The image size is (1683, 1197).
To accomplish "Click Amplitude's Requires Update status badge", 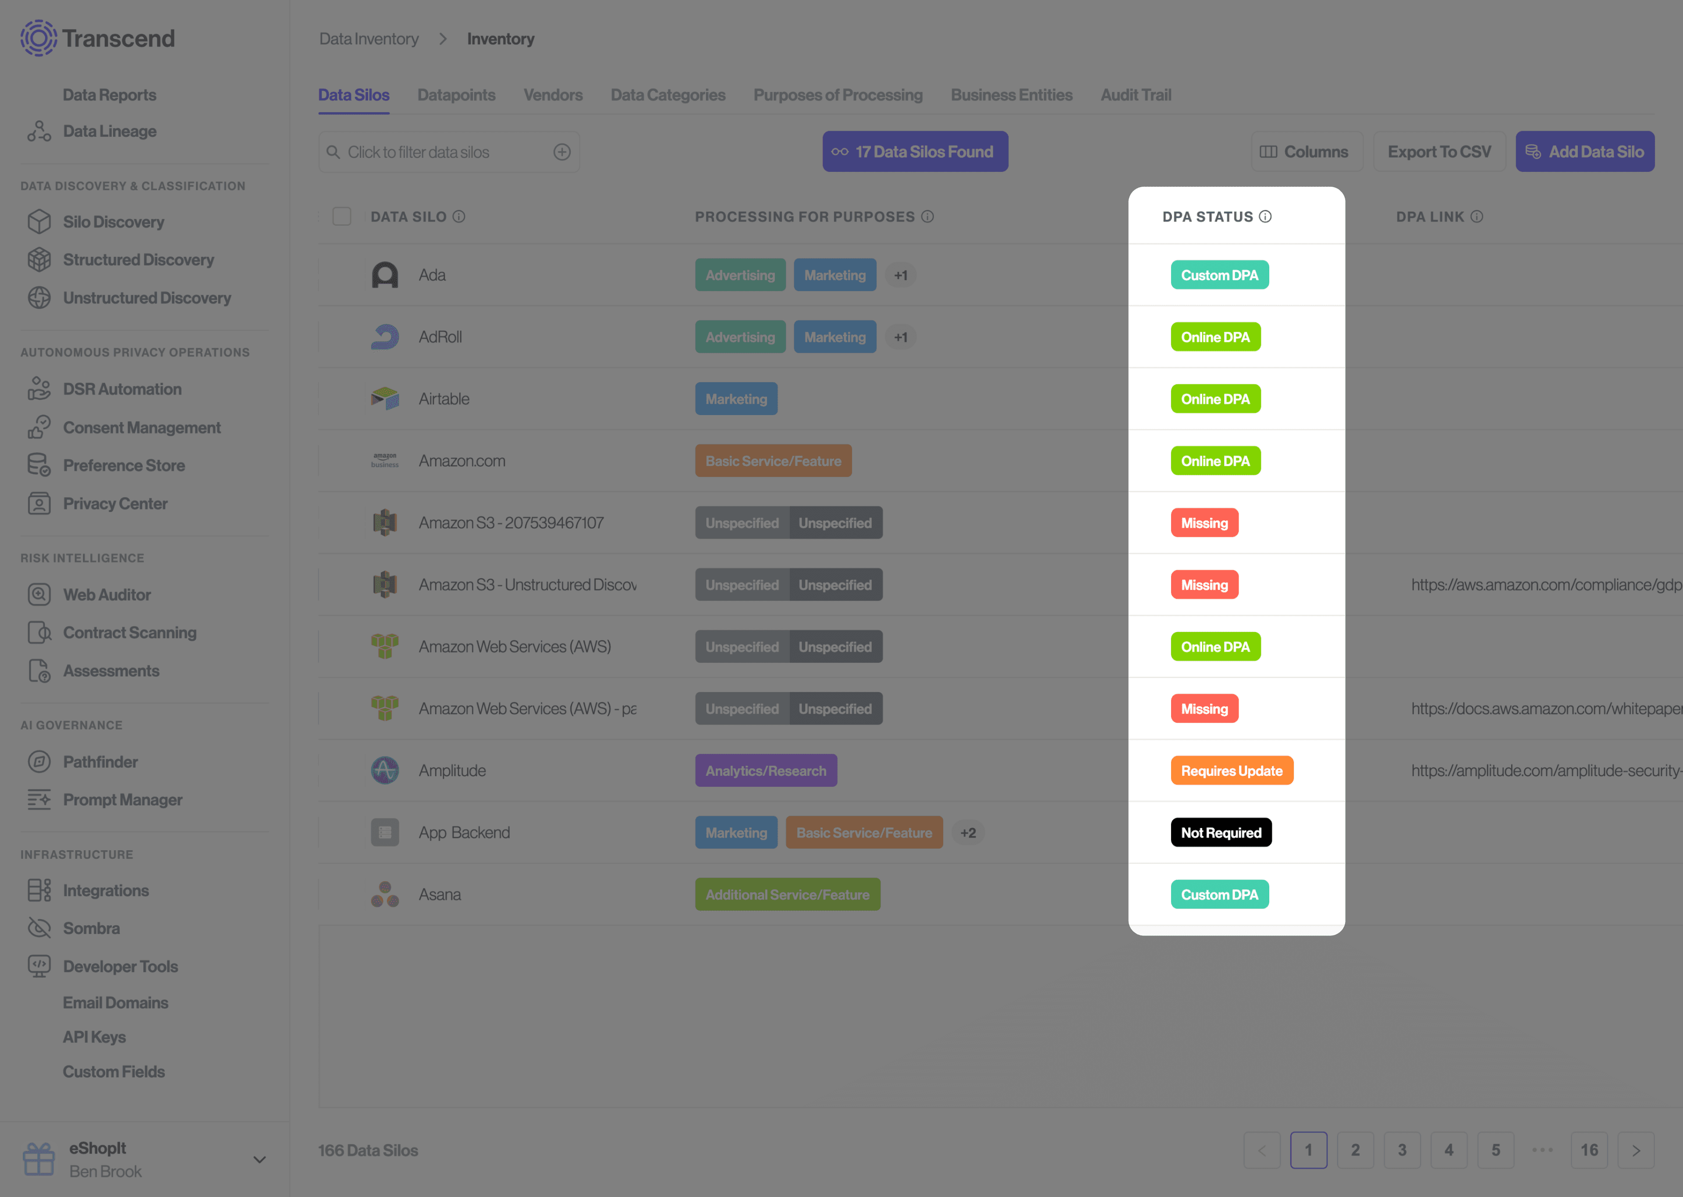I will coord(1232,770).
